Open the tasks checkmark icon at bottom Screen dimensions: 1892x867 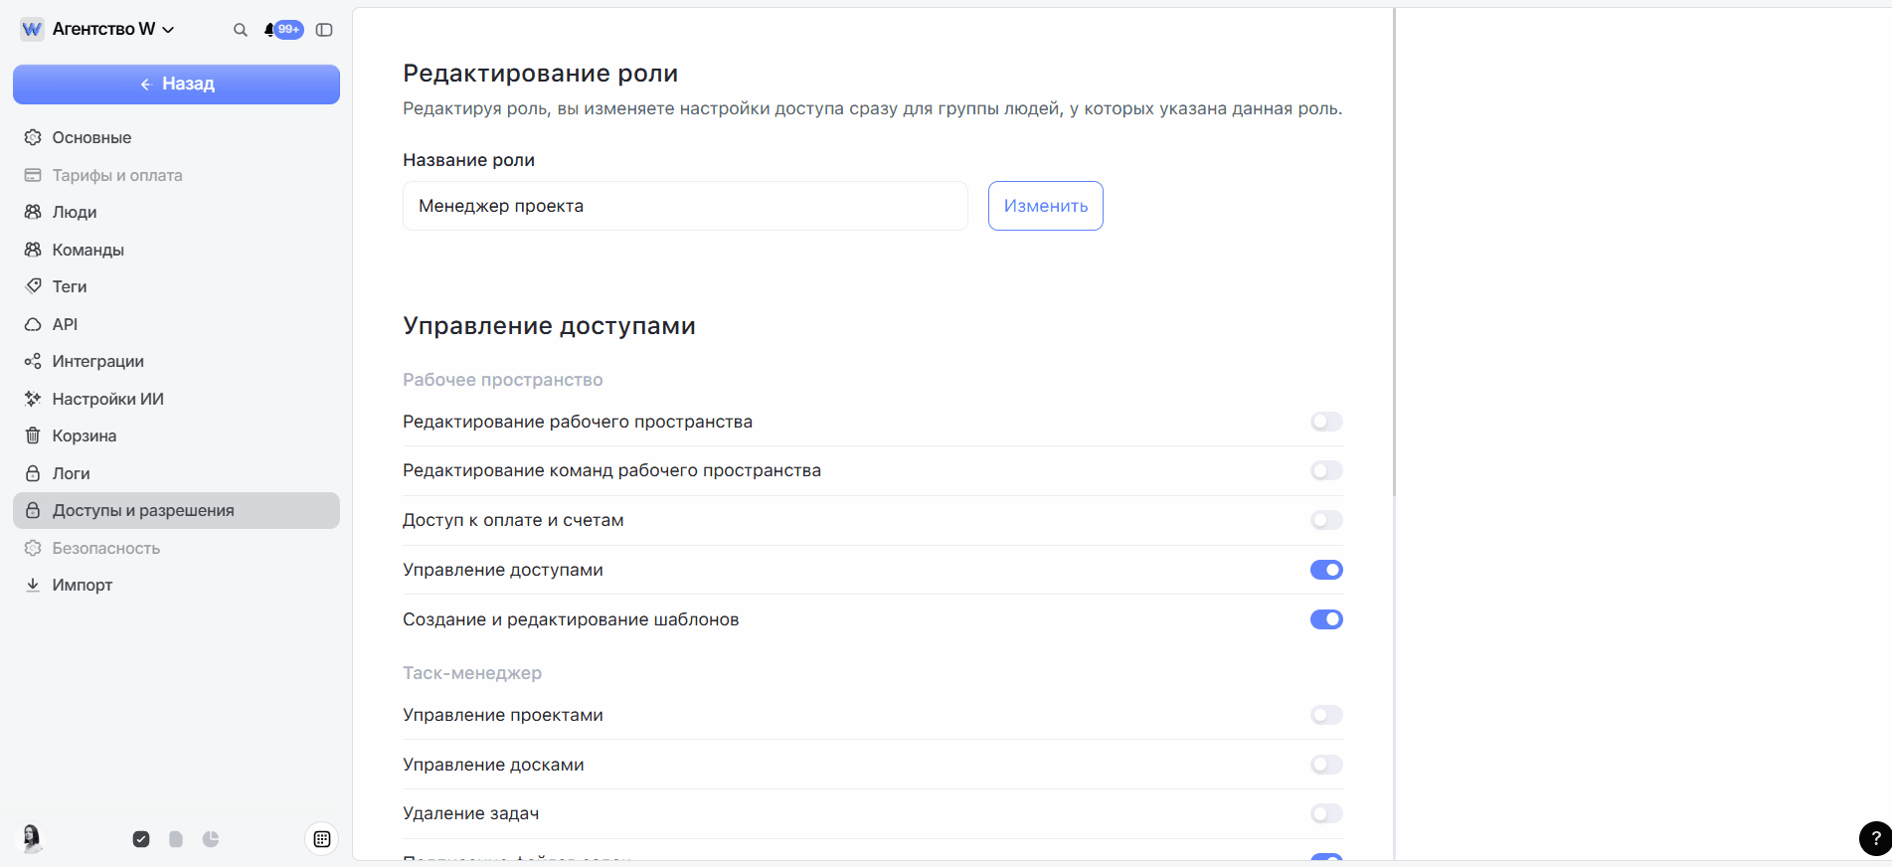pos(141,839)
